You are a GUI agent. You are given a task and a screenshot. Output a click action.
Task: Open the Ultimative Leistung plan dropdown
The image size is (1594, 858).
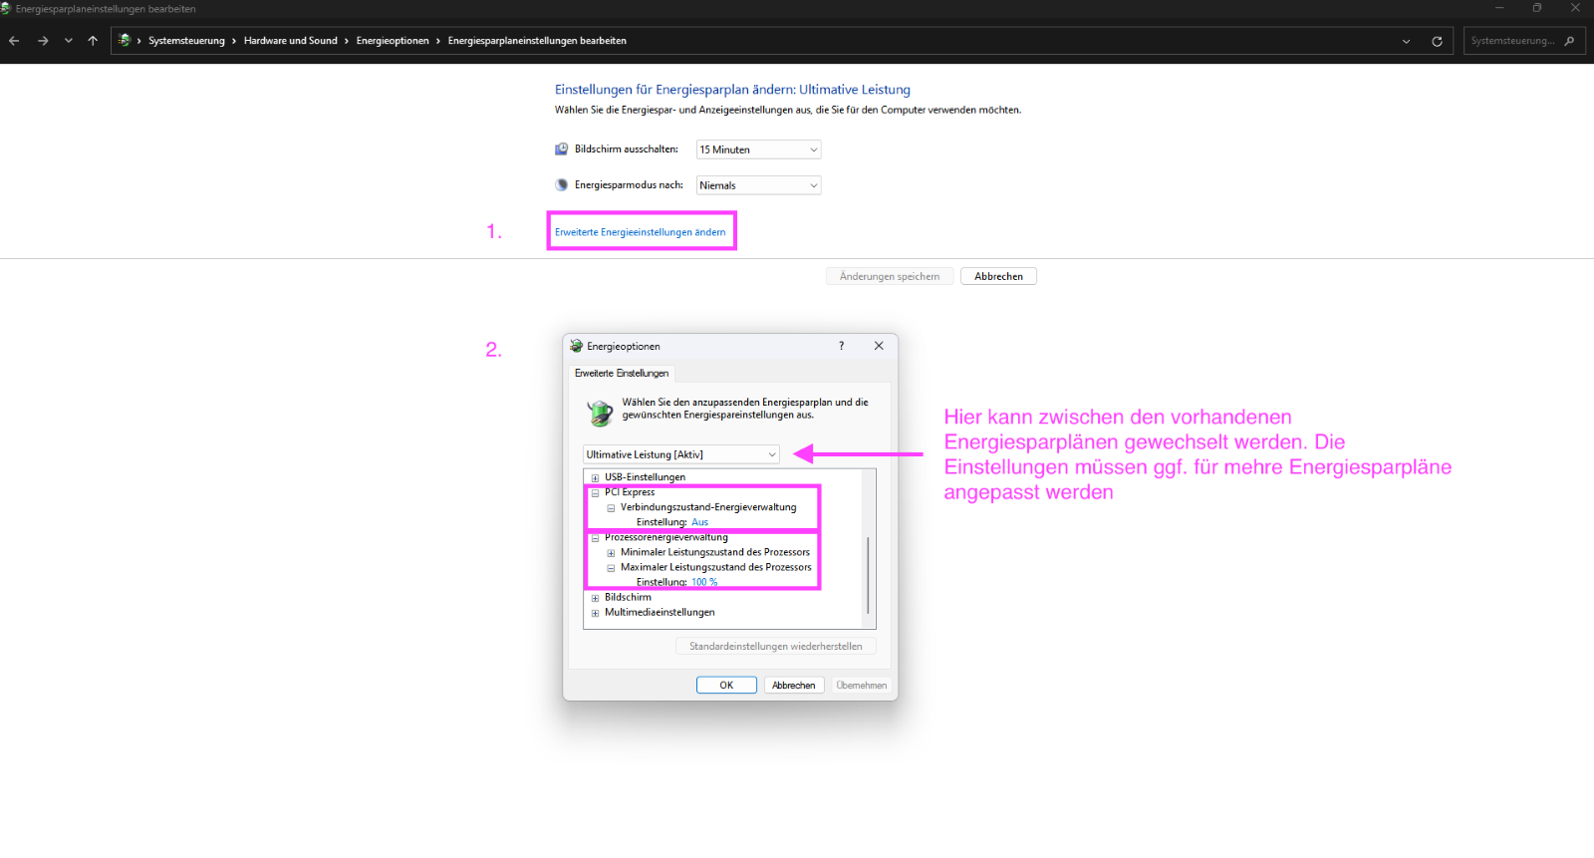click(681, 454)
